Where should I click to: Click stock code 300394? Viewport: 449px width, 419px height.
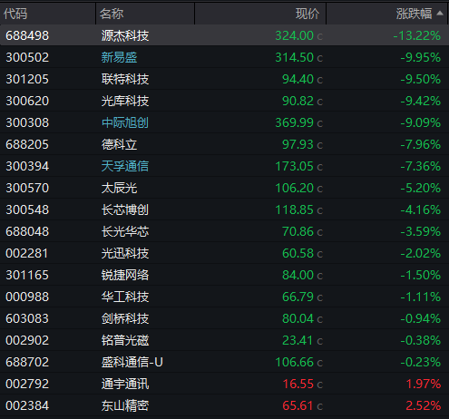(x=27, y=166)
